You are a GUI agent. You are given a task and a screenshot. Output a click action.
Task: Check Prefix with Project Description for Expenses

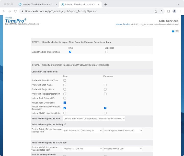coord(105,94)
